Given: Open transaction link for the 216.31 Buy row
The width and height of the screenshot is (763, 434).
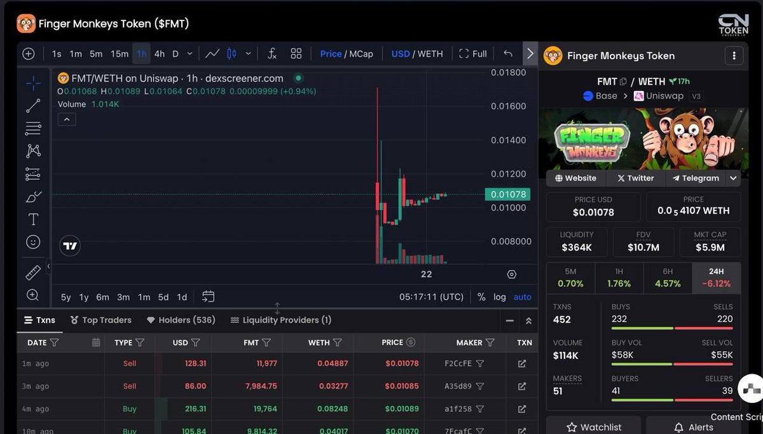Looking at the screenshot, I should tap(522, 409).
